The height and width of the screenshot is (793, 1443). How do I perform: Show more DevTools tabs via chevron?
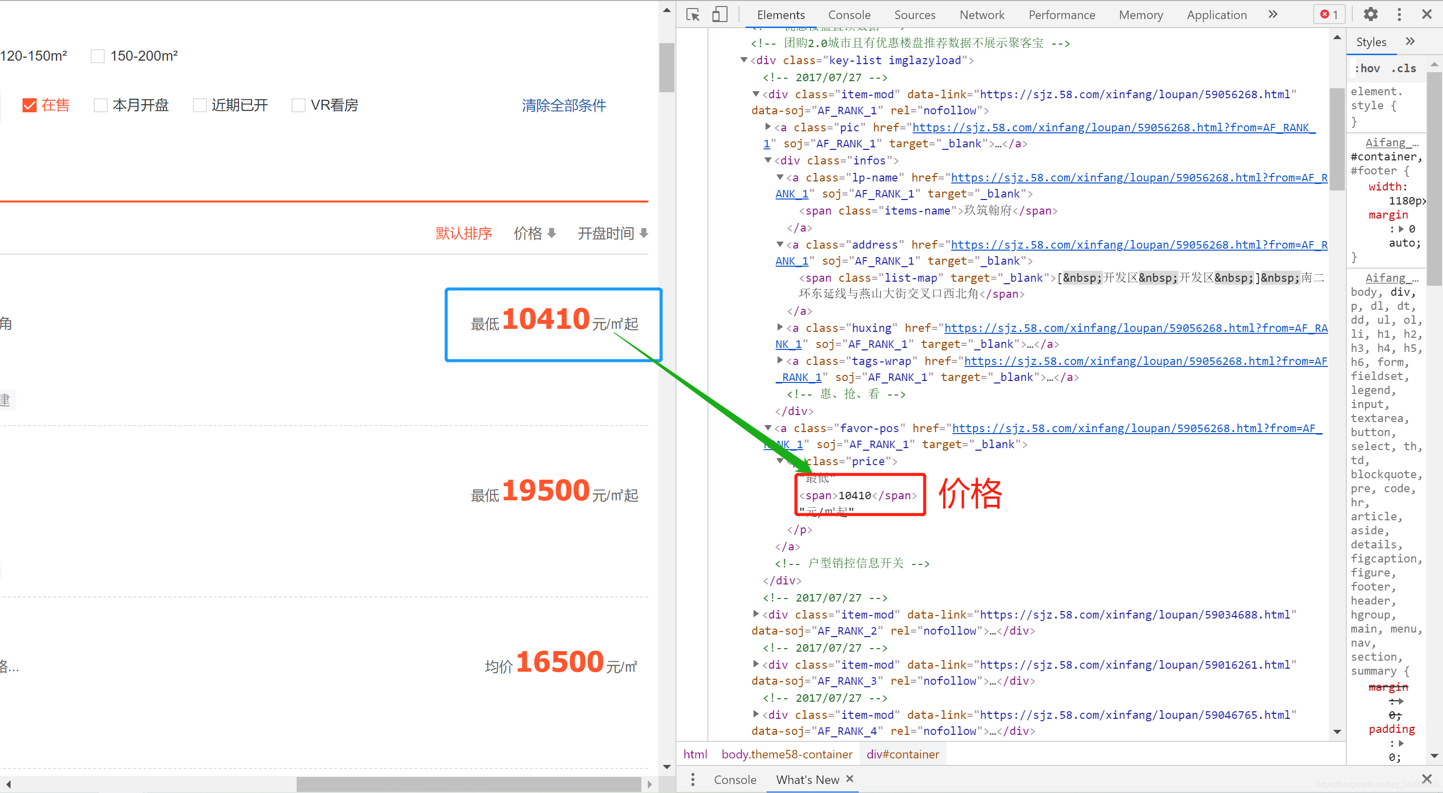tap(1273, 15)
